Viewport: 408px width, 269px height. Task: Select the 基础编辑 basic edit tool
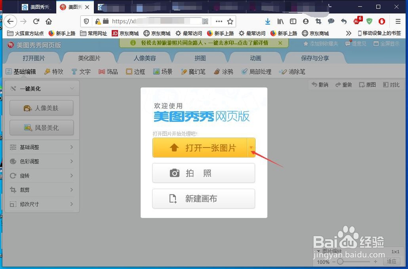[x=21, y=72]
